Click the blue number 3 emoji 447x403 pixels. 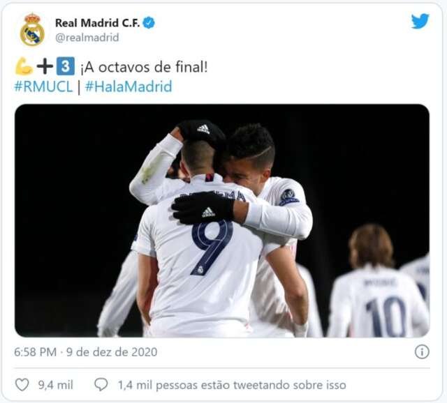tap(66, 66)
